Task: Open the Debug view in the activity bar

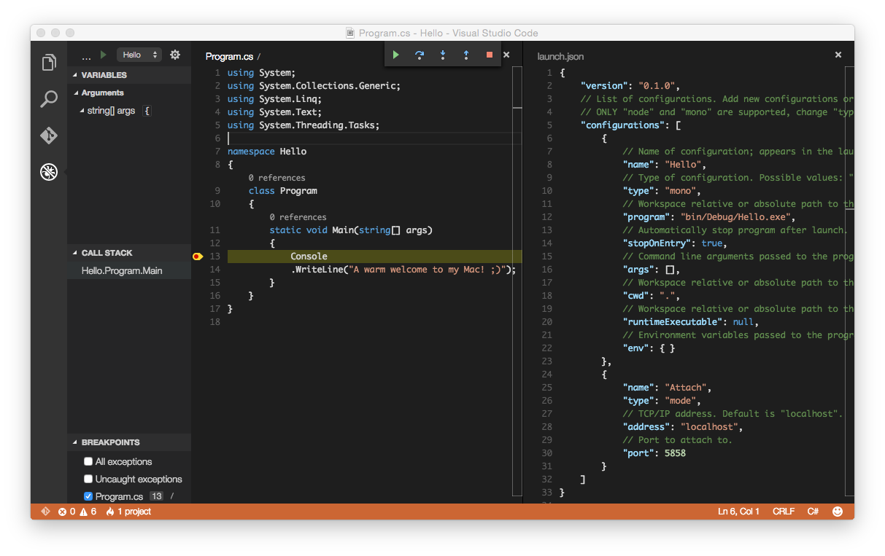Action: (x=49, y=172)
